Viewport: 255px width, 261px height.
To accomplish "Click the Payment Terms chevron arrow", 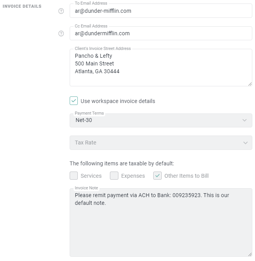I will (244, 120).
